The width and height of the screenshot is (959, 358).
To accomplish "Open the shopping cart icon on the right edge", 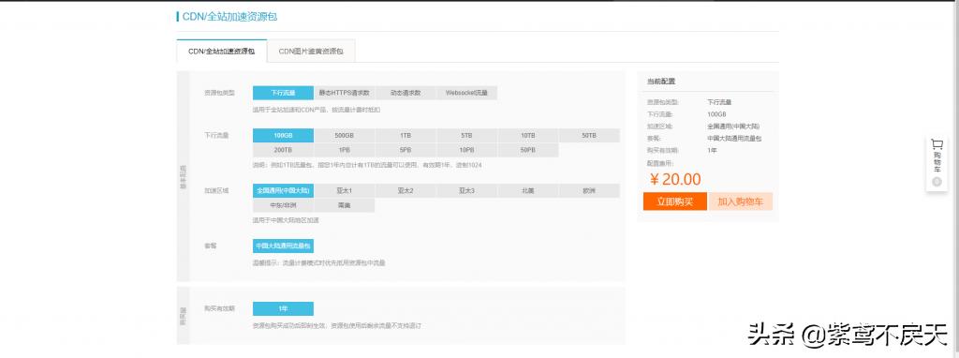I will (x=937, y=144).
